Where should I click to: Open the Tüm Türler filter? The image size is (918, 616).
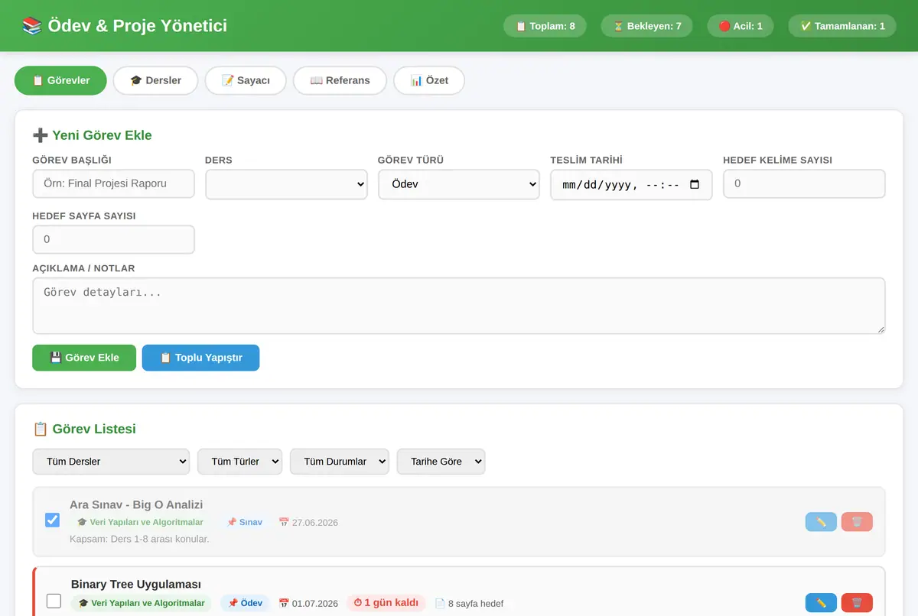click(x=240, y=462)
